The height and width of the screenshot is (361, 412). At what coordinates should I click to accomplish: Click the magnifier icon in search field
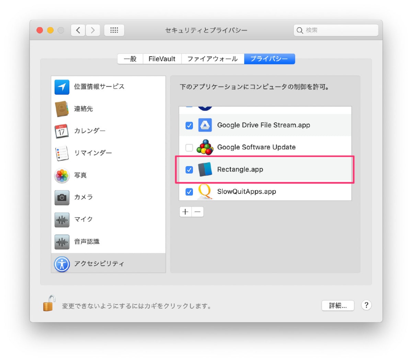(300, 30)
